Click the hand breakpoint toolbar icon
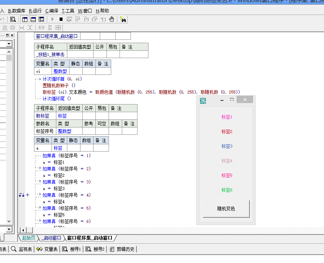 point(112,19)
